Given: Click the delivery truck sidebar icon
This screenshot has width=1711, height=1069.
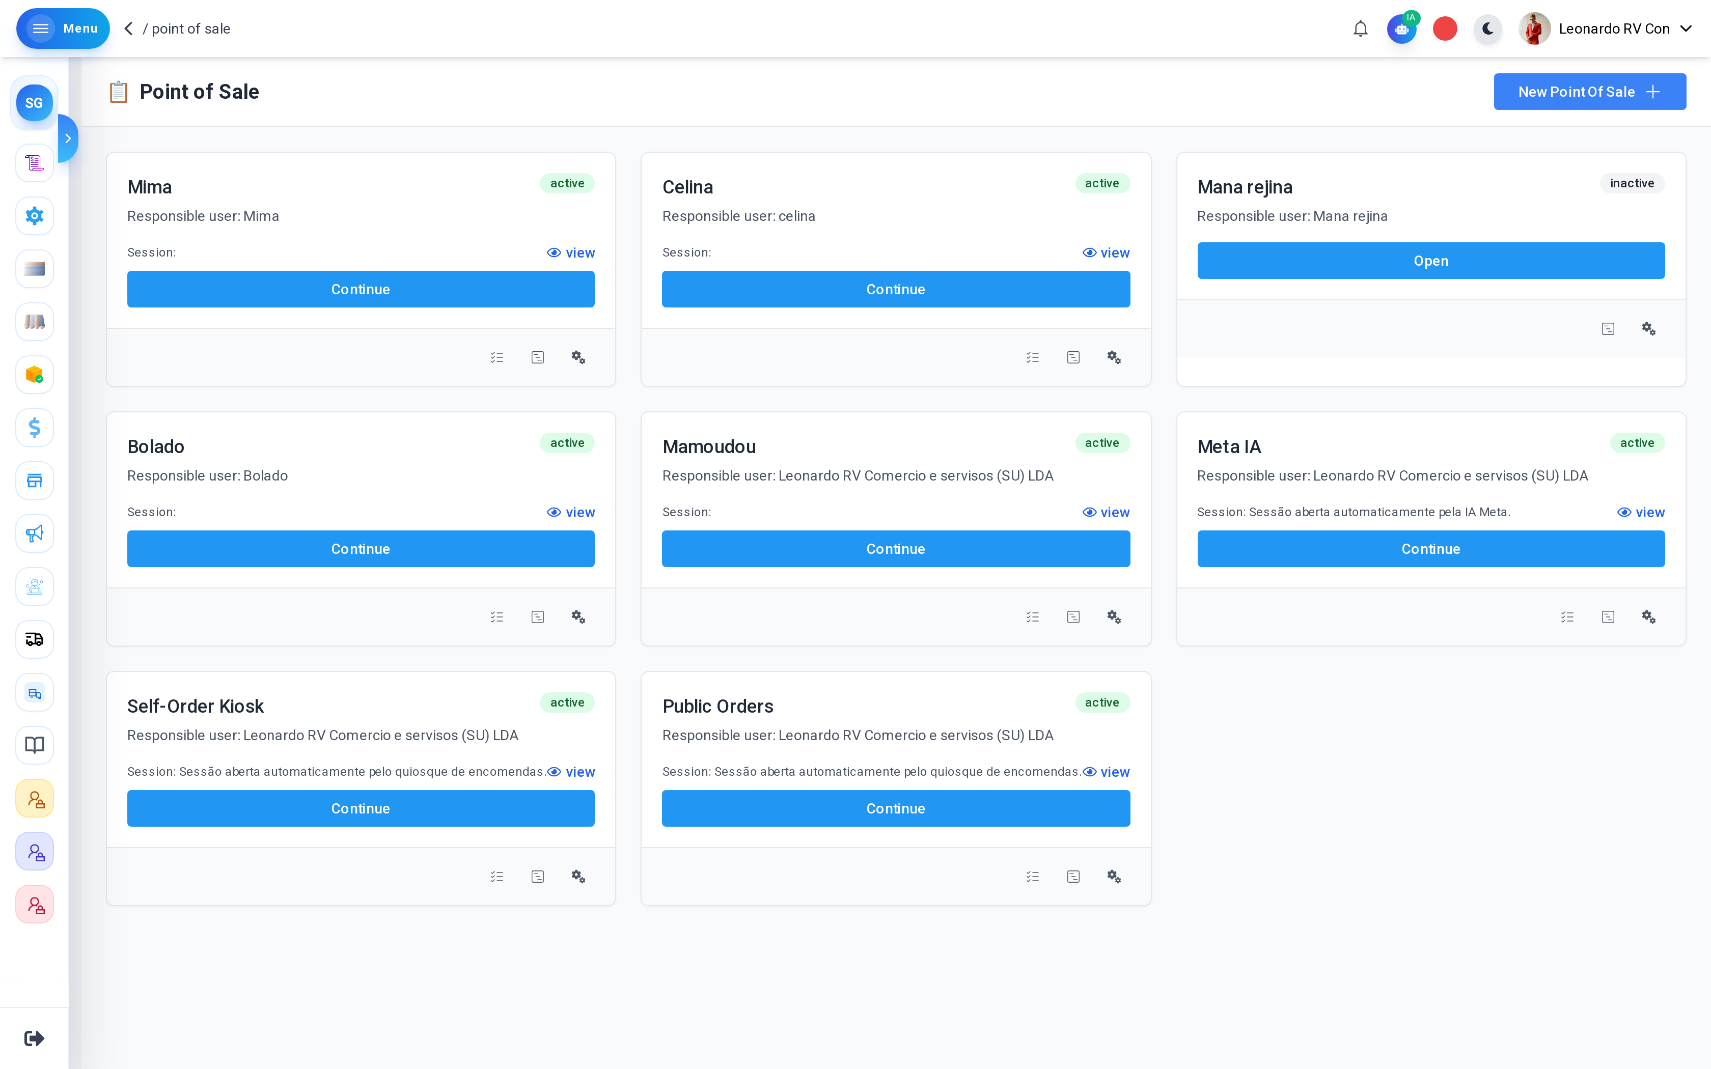Looking at the screenshot, I should click(x=35, y=639).
